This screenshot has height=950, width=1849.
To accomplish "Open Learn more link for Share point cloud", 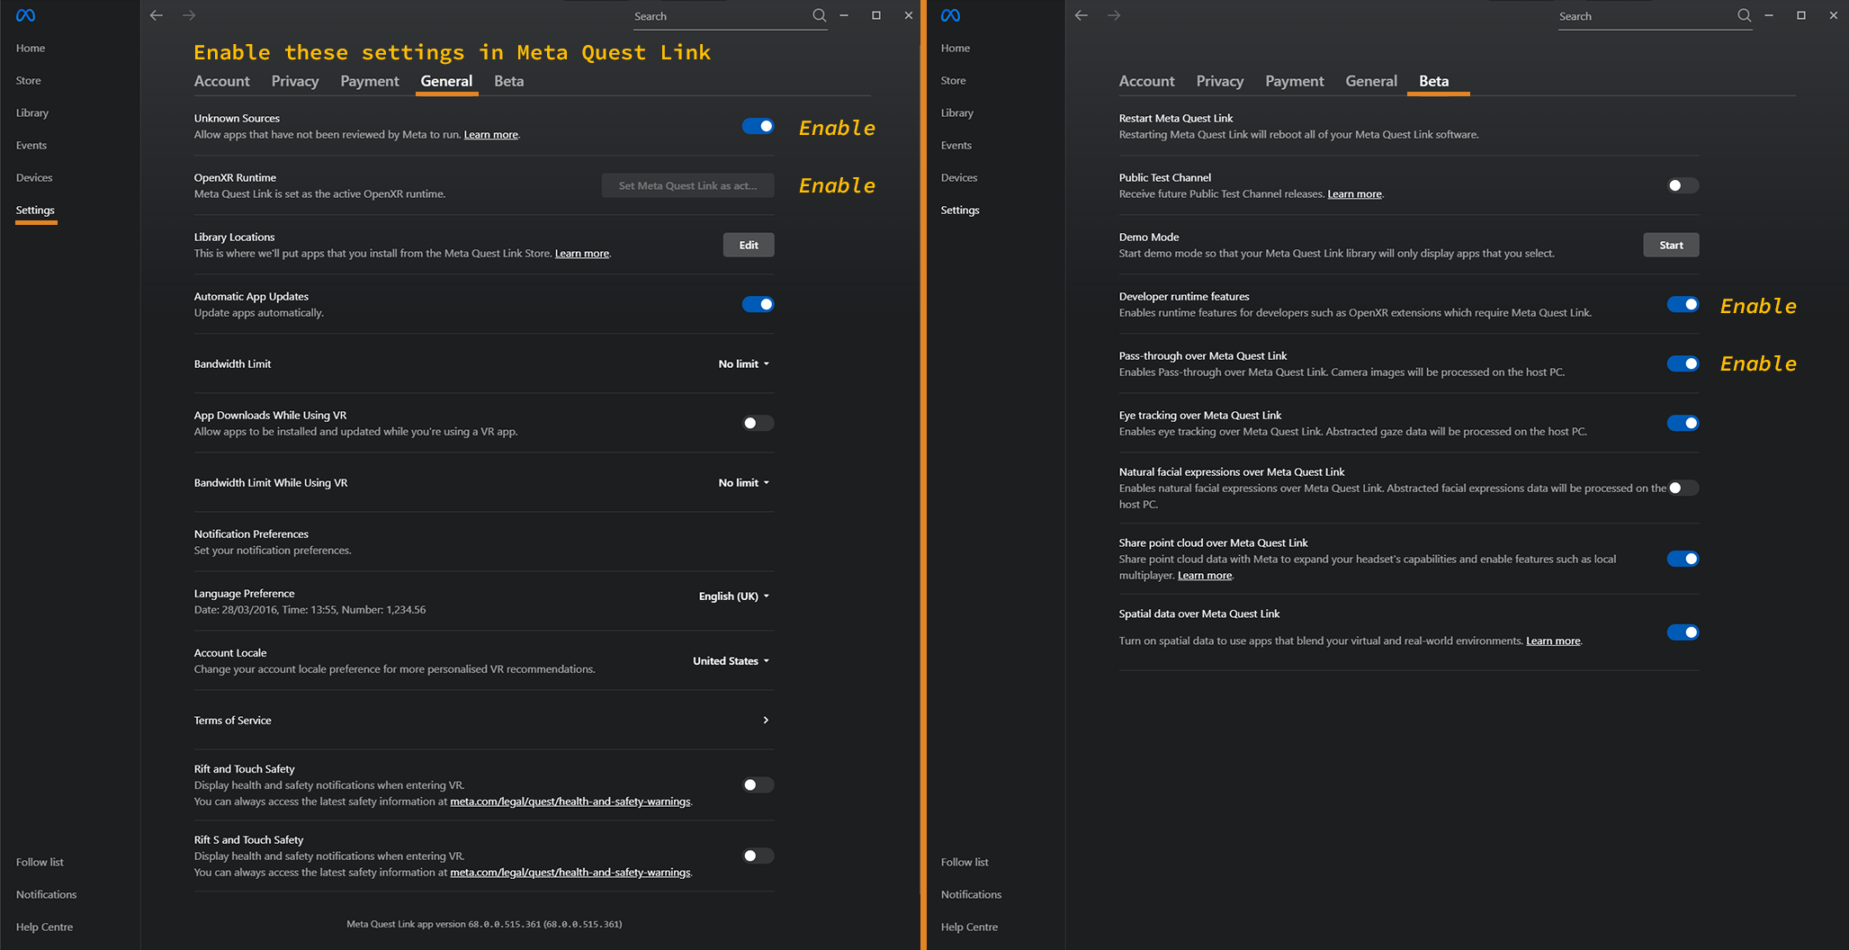I will pyautogui.click(x=1205, y=576).
